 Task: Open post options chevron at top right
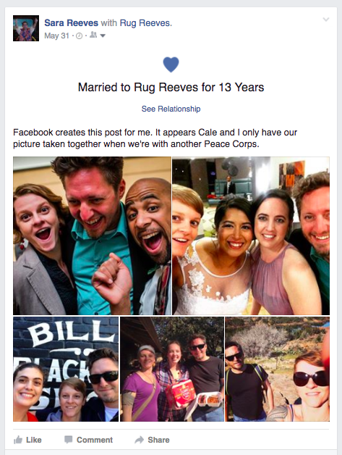coord(326,20)
